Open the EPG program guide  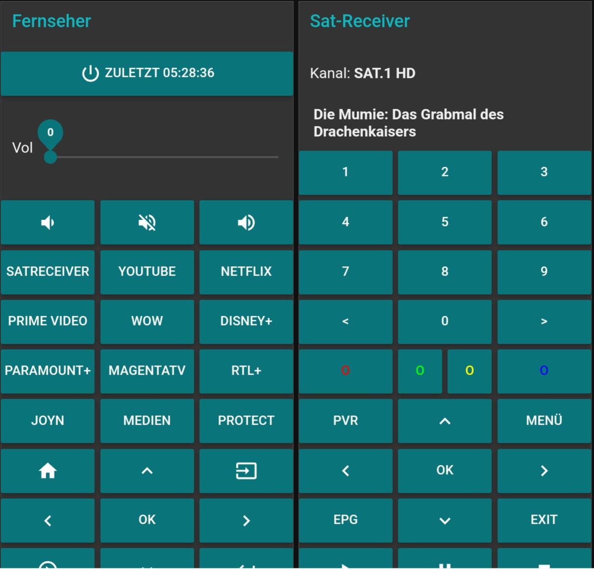point(346,520)
